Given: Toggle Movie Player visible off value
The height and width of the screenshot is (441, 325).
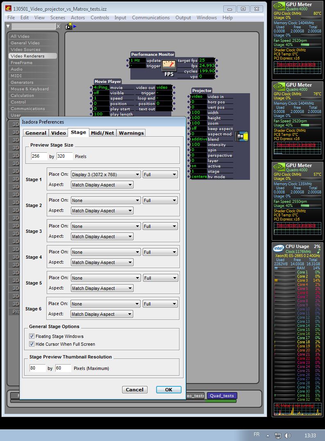Looking at the screenshot, I should [x=101, y=93].
